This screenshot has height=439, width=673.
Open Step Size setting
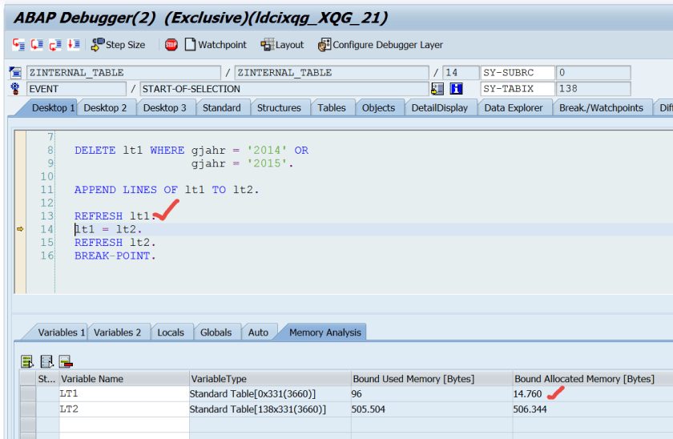(x=118, y=45)
